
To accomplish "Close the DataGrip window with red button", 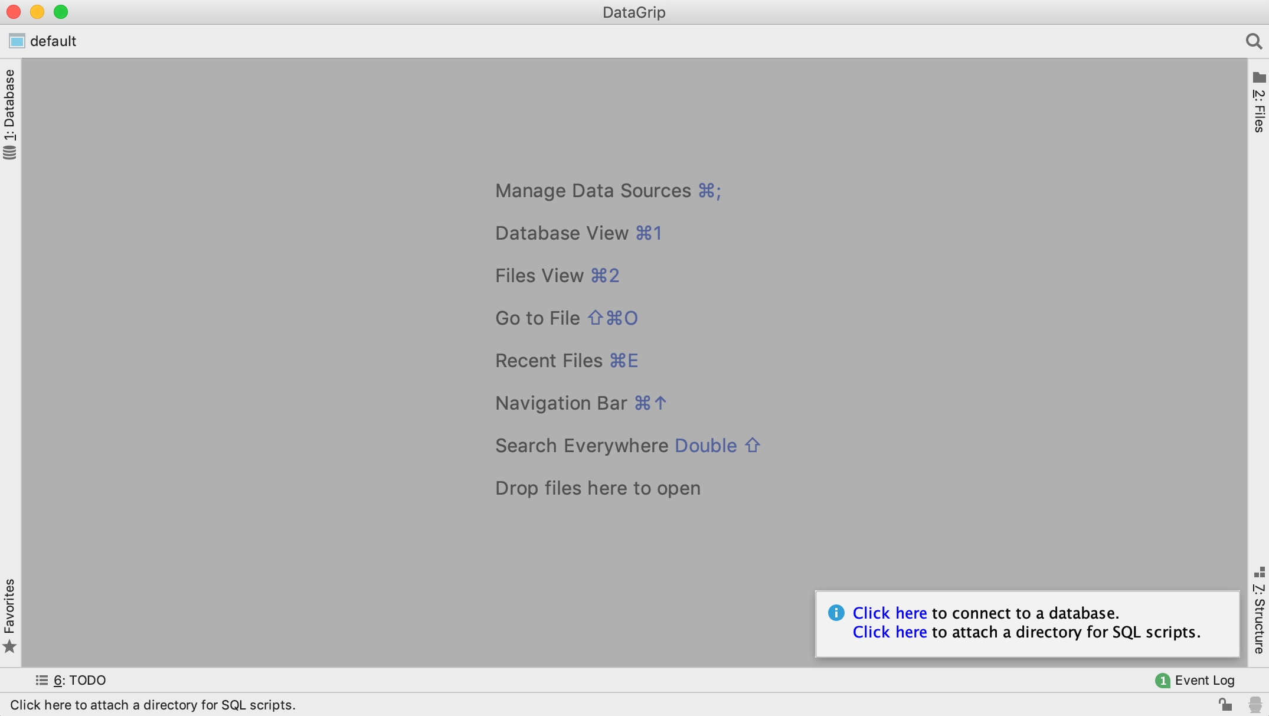I will pos(14,12).
